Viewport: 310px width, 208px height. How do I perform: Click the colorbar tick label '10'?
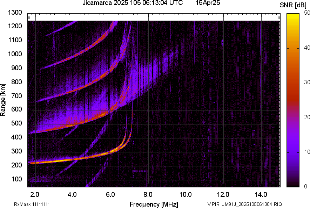(x=307, y=152)
